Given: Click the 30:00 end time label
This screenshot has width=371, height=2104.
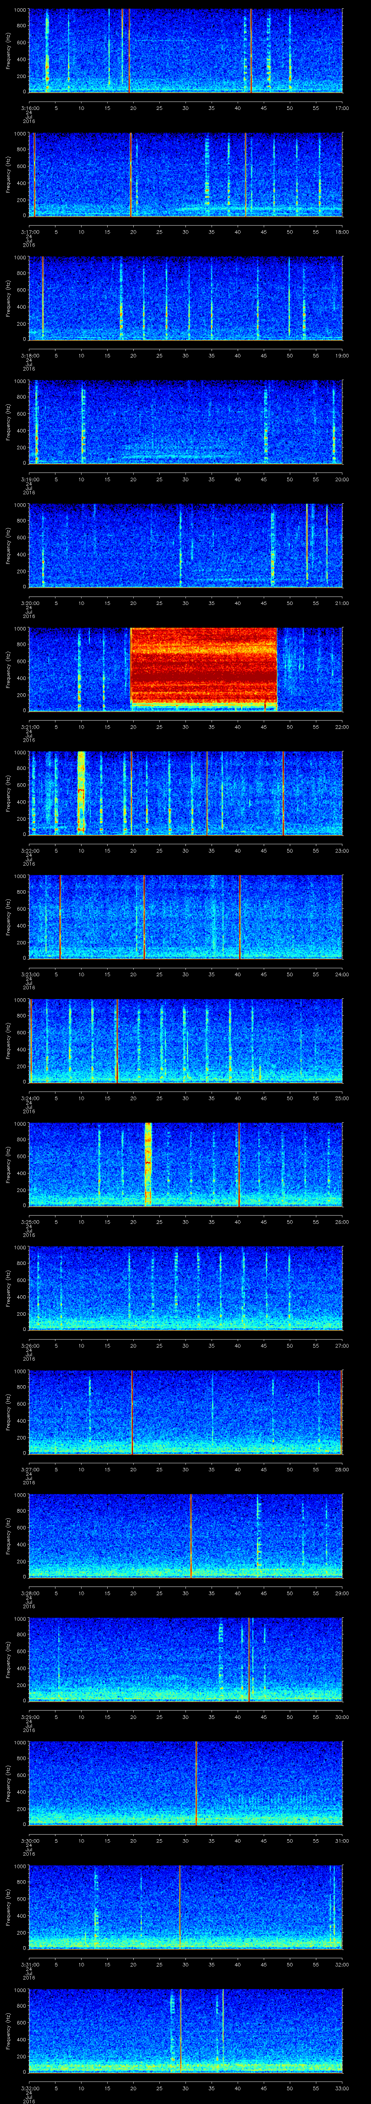Looking at the screenshot, I should (342, 1717).
